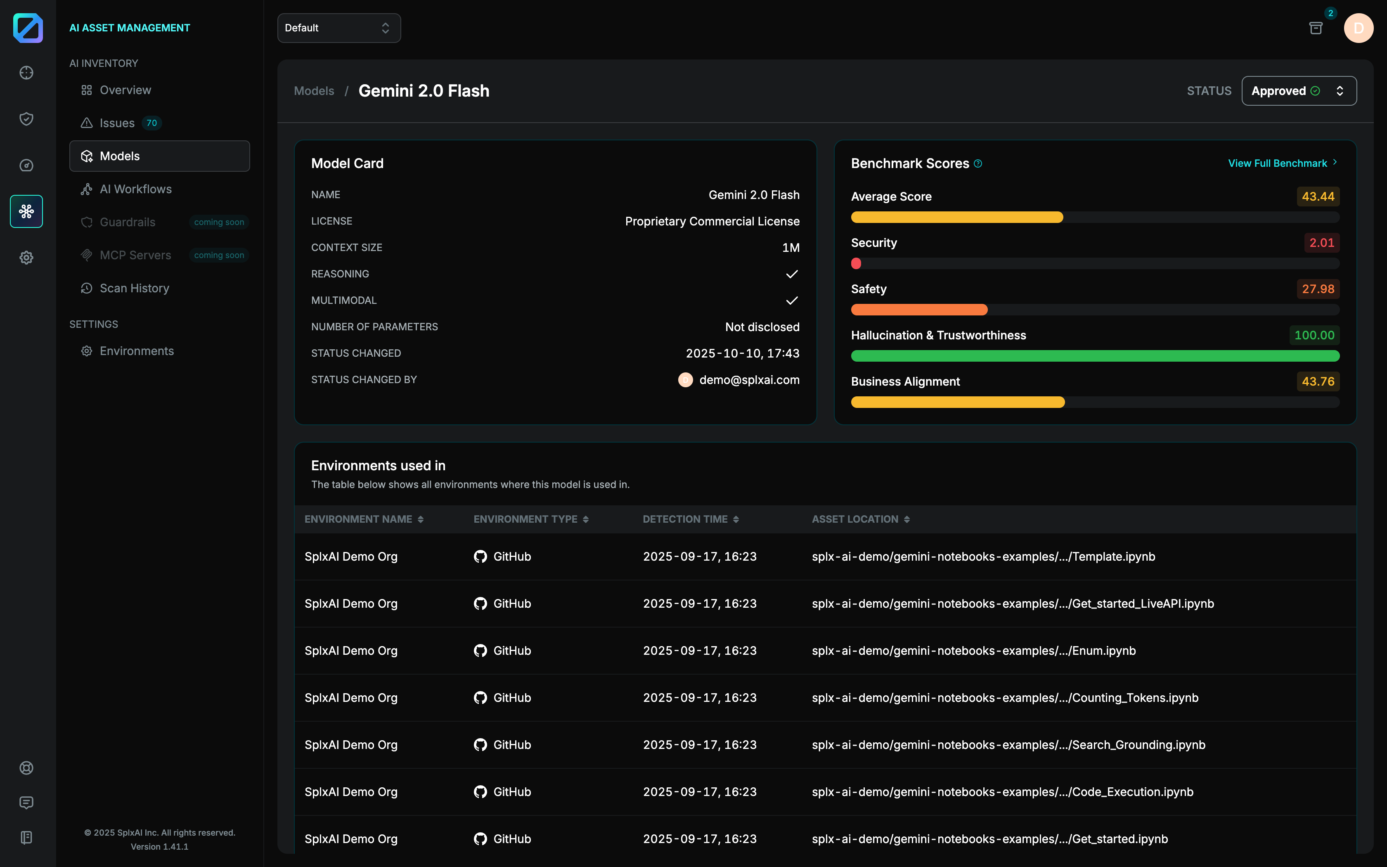
Task: Click the Models breadcrumb link
Action: pos(313,91)
